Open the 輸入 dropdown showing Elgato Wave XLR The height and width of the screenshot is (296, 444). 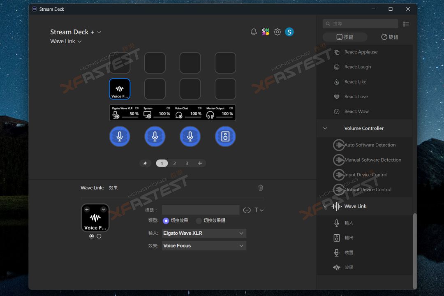[204, 234]
